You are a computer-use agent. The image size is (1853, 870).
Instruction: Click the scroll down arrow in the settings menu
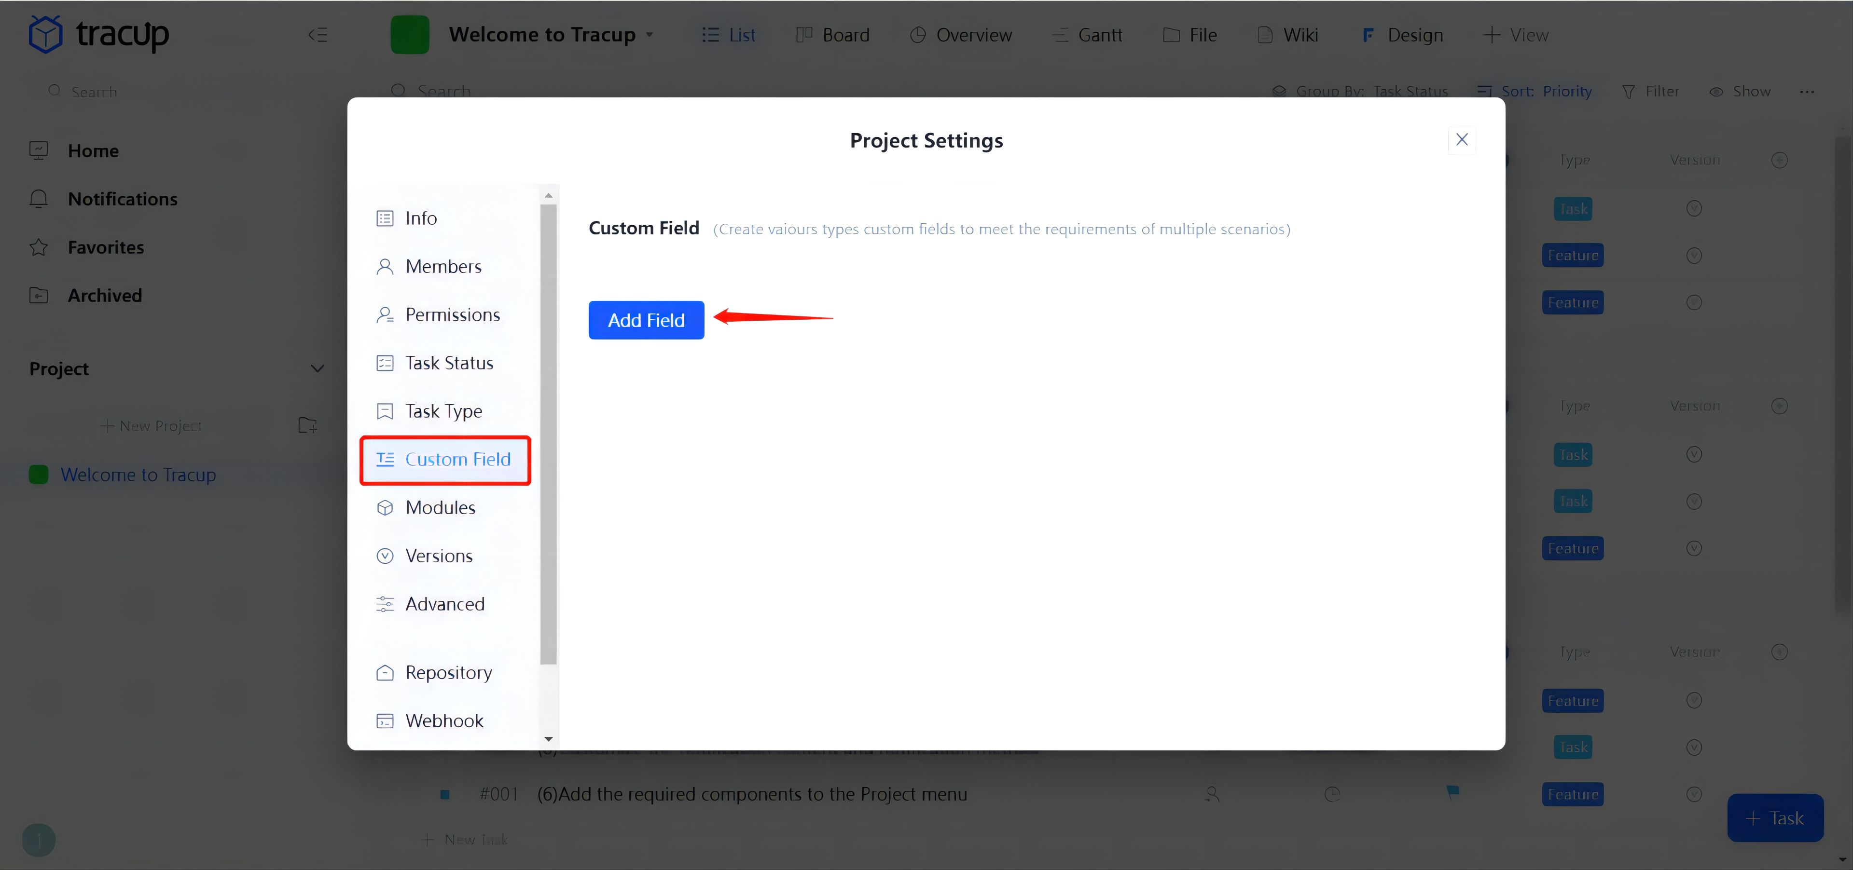coord(549,738)
